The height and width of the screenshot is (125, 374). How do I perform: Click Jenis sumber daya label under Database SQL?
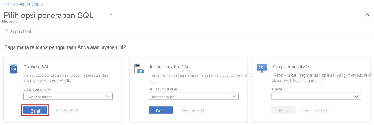click(37, 89)
